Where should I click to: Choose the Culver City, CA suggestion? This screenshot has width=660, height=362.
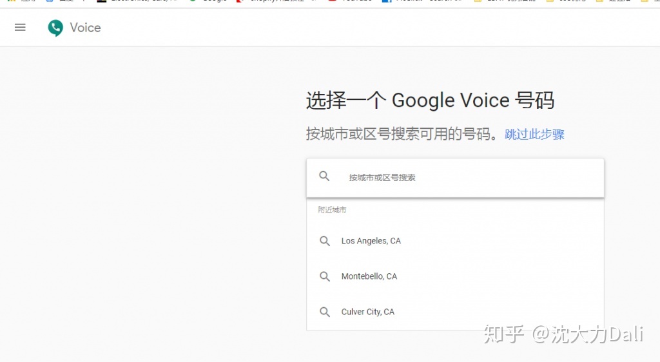coord(456,312)
